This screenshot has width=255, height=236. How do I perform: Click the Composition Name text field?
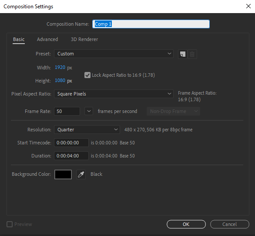click(151, 24)
